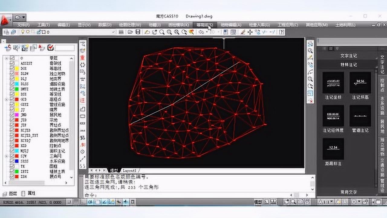
Task: Click the 注记经纬度 annotation tool
Action: 333,117
